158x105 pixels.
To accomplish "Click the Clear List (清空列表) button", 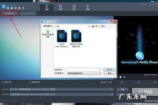I will [7, 82].
